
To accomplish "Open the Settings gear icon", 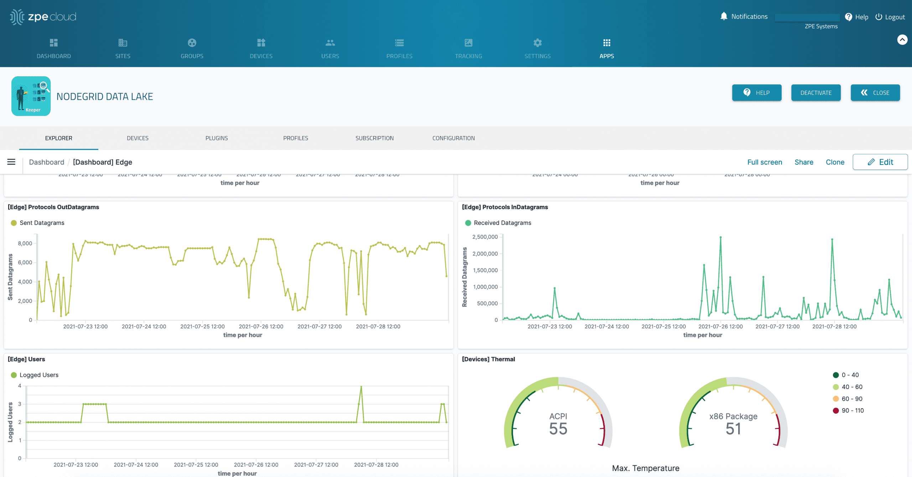I will click(537, 43).
